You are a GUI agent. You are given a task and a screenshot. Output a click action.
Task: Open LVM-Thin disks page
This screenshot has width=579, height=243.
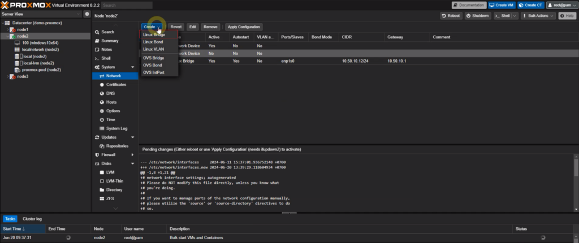click(x=114, y=181)
